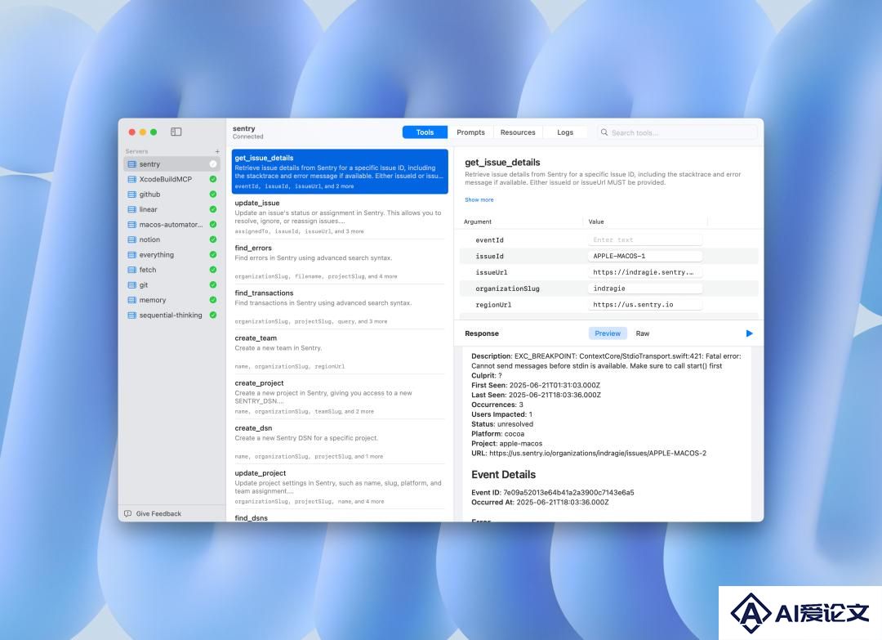Click the issue URL in the response
Viewport: 882px width, 640px height.
pos(597,453)
